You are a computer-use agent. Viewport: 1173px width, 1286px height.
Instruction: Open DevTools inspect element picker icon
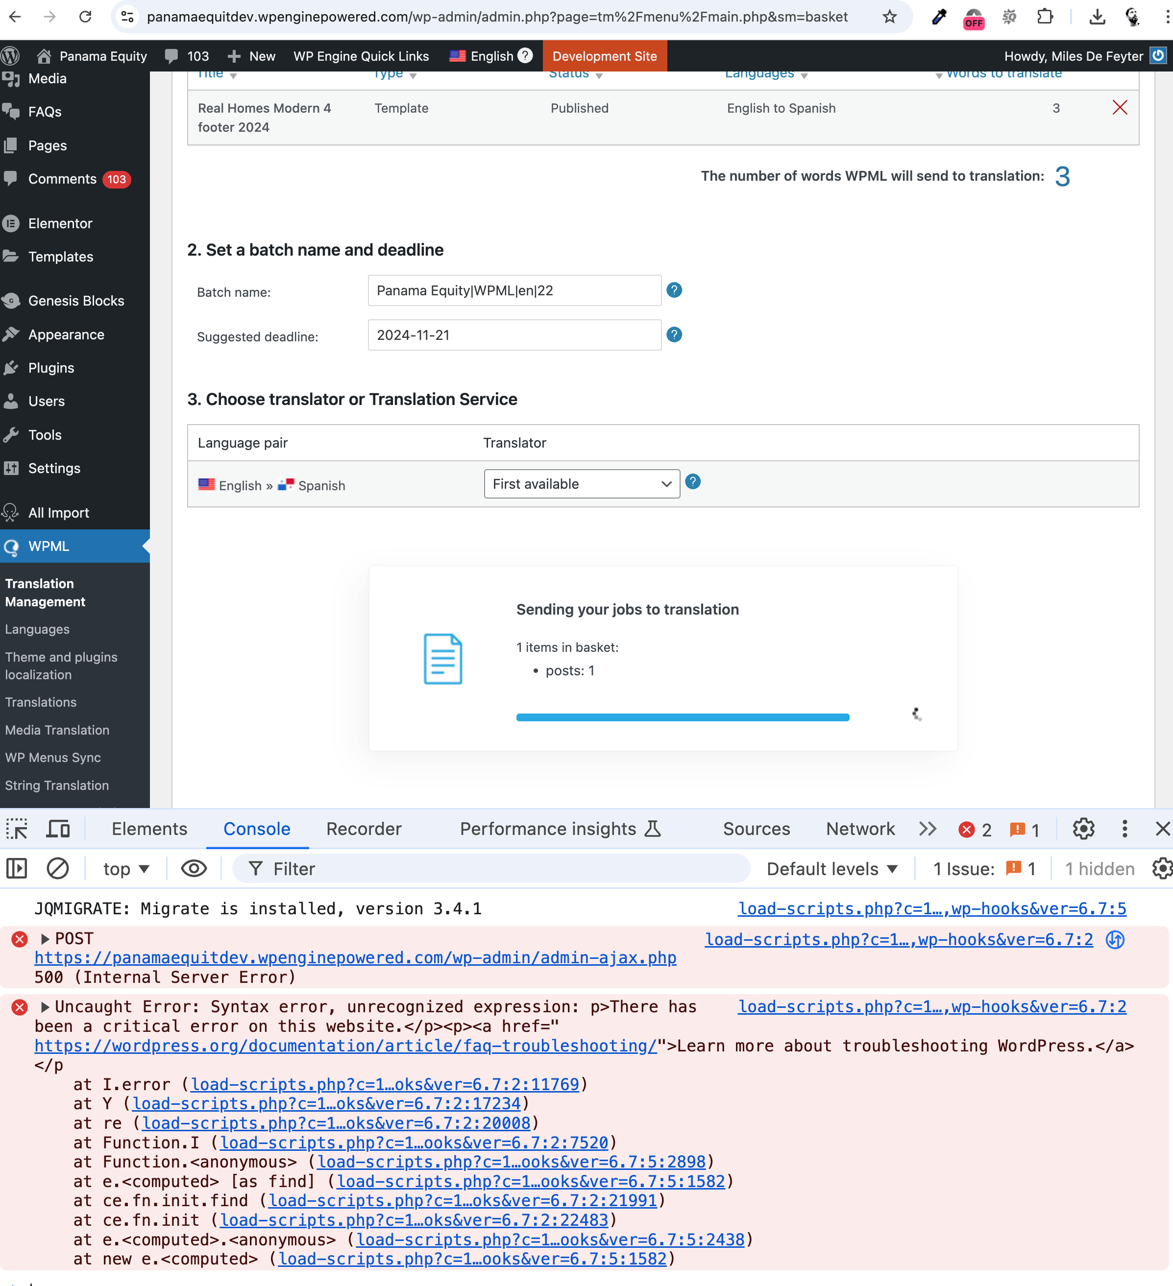point(17,829)
